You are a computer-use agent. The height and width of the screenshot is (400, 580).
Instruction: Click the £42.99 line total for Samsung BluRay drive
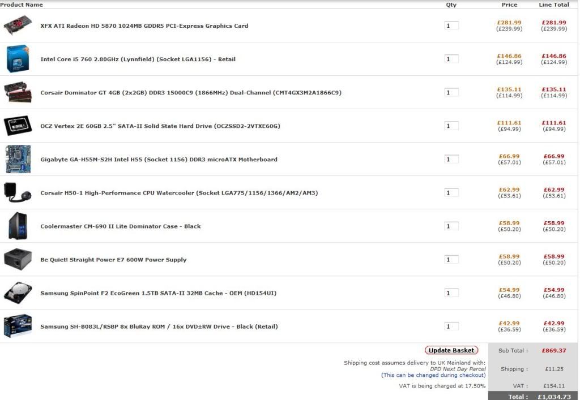click(x=554, y=323)
